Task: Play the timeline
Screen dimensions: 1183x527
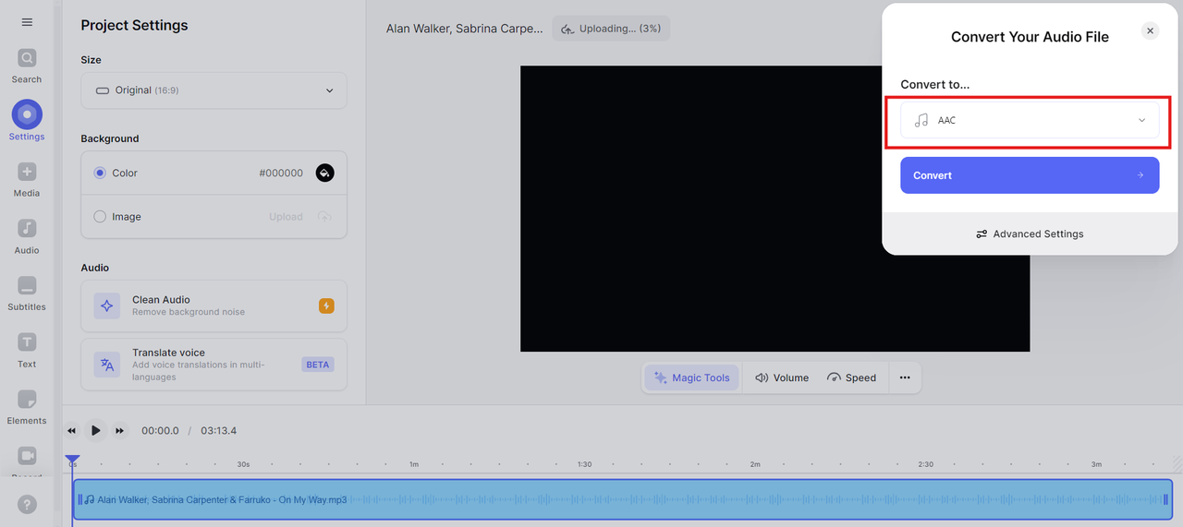Action: pos(95,430)
